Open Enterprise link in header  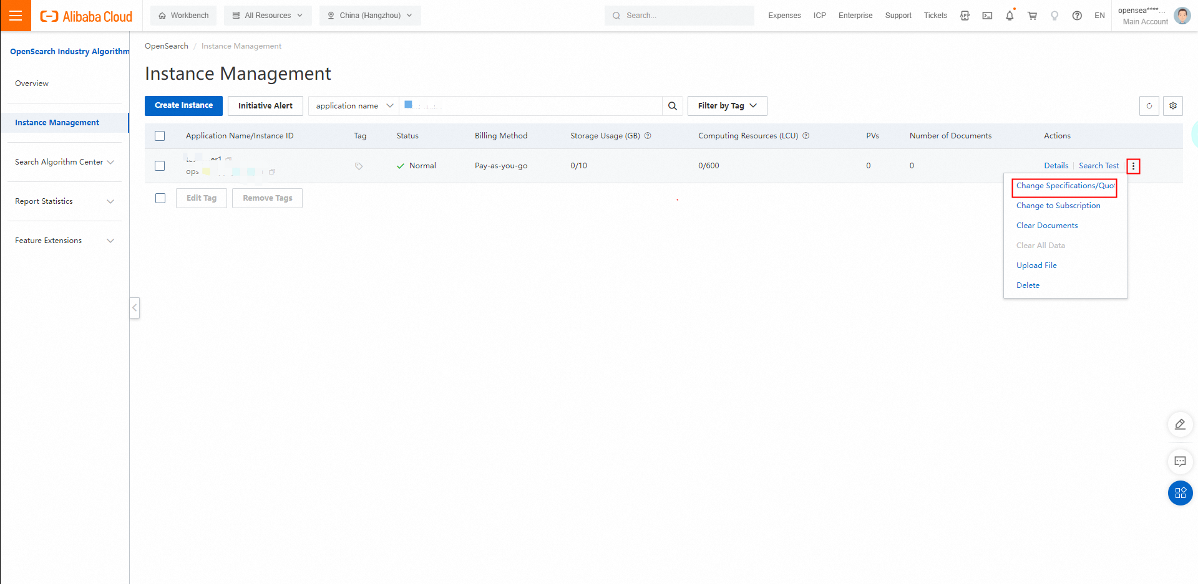pyautogui.click(x=855, y=16)
